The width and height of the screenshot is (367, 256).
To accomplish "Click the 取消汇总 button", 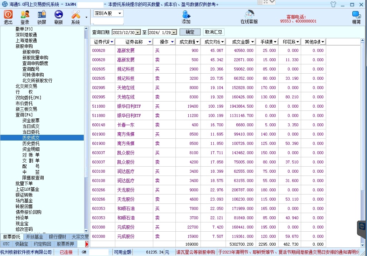I will (213, 32).
